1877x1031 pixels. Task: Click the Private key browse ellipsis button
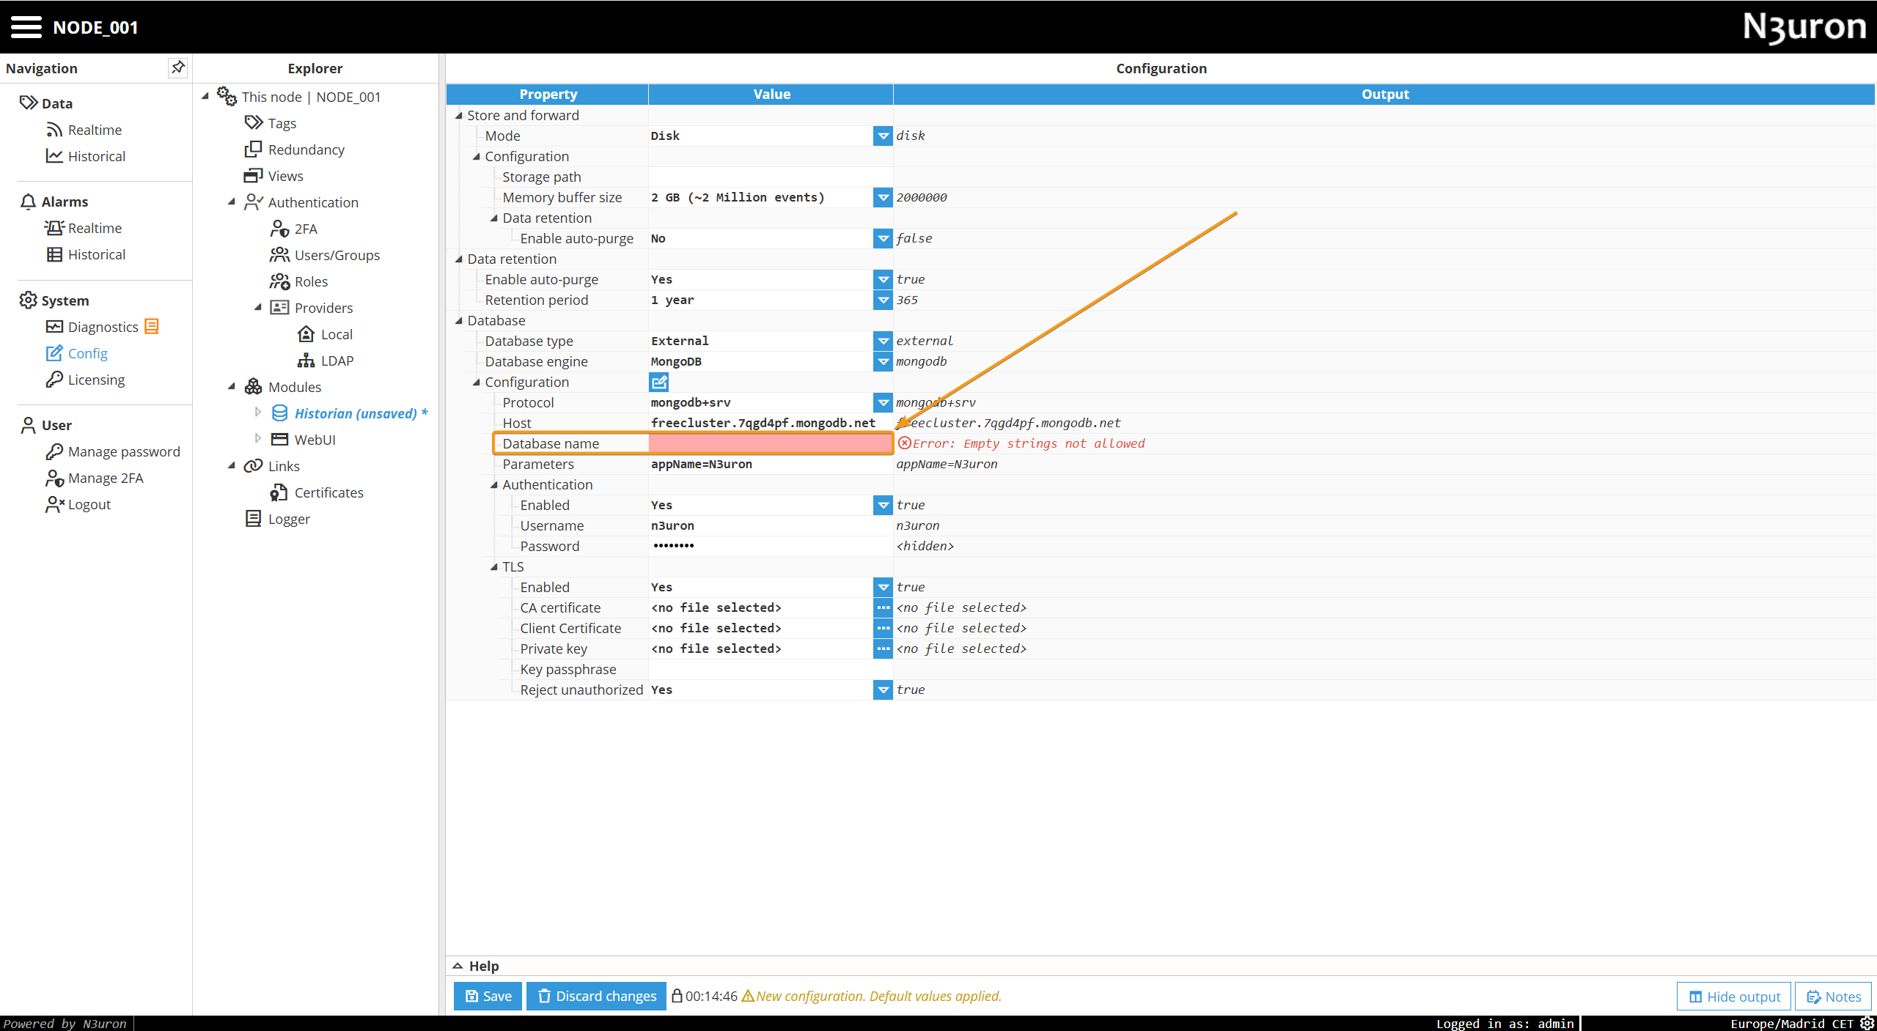(x=883, y=648)
